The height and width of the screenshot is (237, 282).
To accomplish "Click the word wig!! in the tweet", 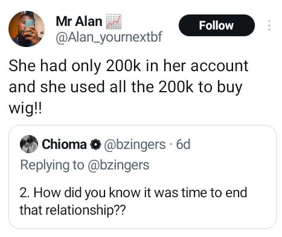I will 25,109.
